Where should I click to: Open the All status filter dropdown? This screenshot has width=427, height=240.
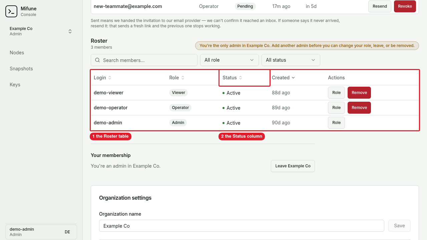[291, 60]
